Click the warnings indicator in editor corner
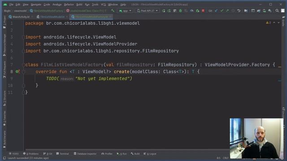 (x=268, y=23)
